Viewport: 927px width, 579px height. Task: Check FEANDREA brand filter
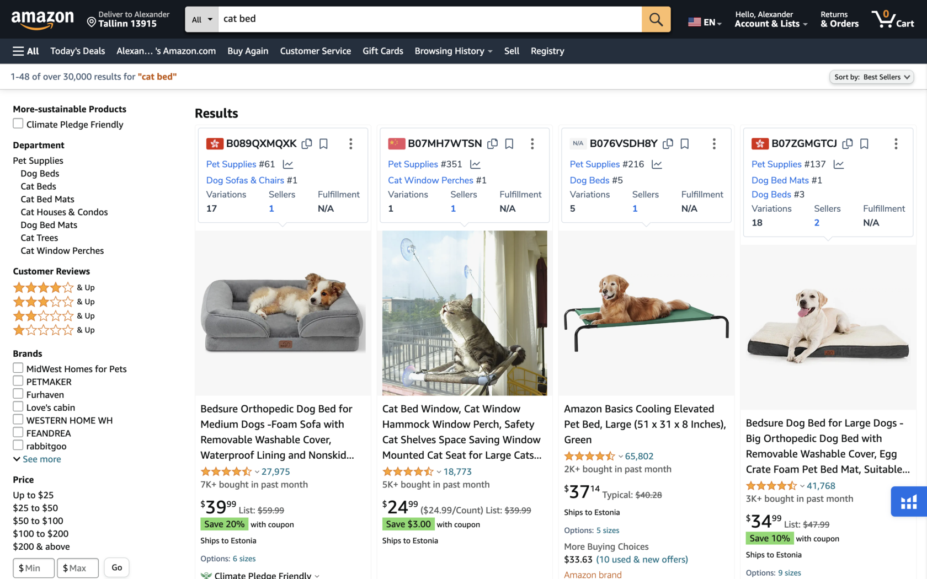click(18, 432)
